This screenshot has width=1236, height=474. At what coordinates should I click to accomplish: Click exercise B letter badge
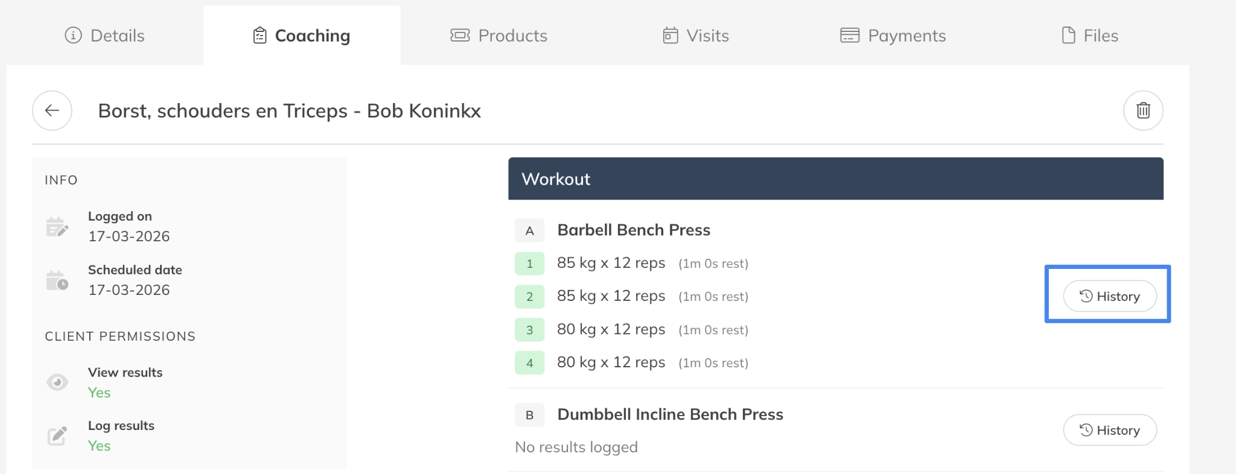(529, 415)
